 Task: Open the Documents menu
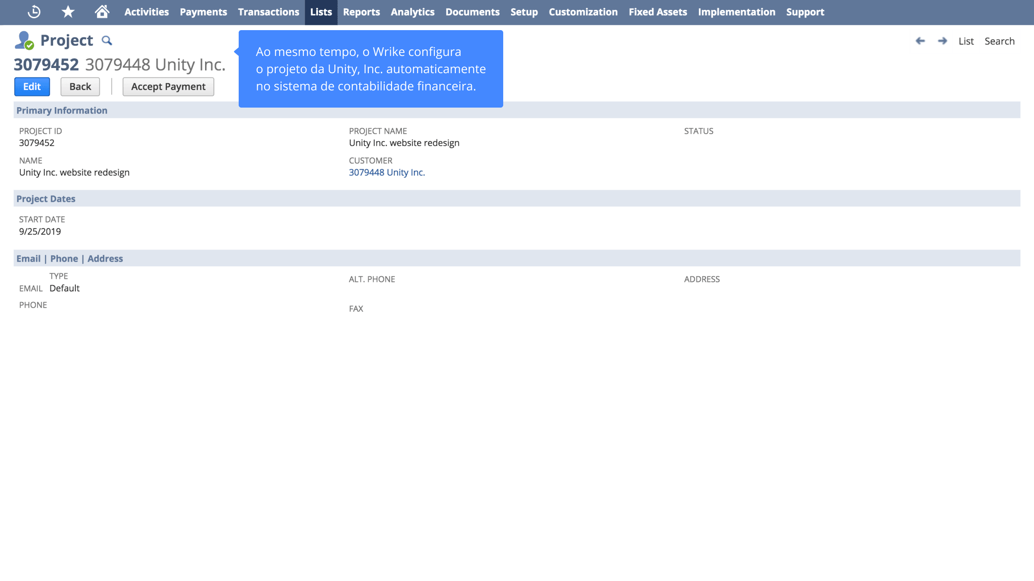click(x=473, y=12)
